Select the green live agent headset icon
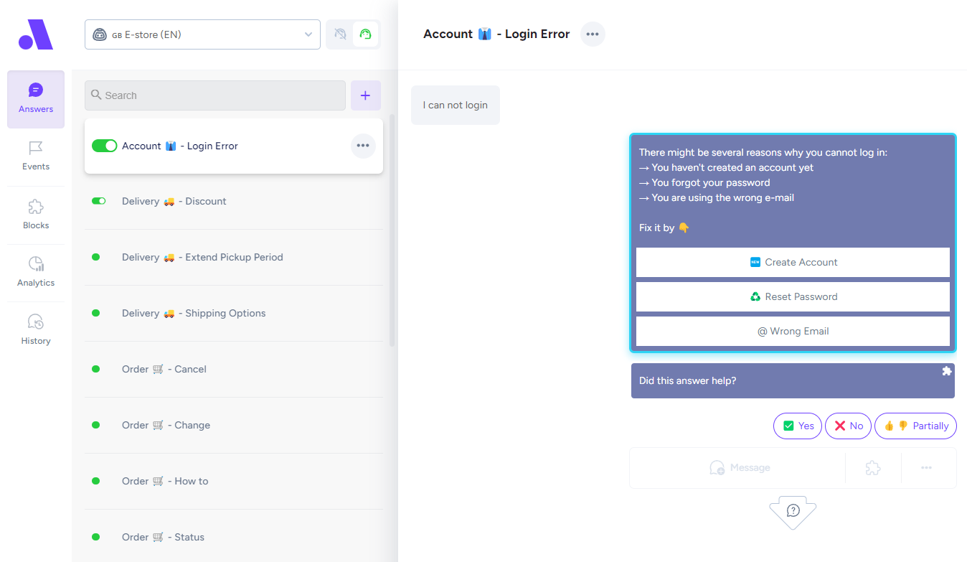Image resolution: width=967 pixels, height=562 pixels. pyautogui.click(x=366, y=34)
